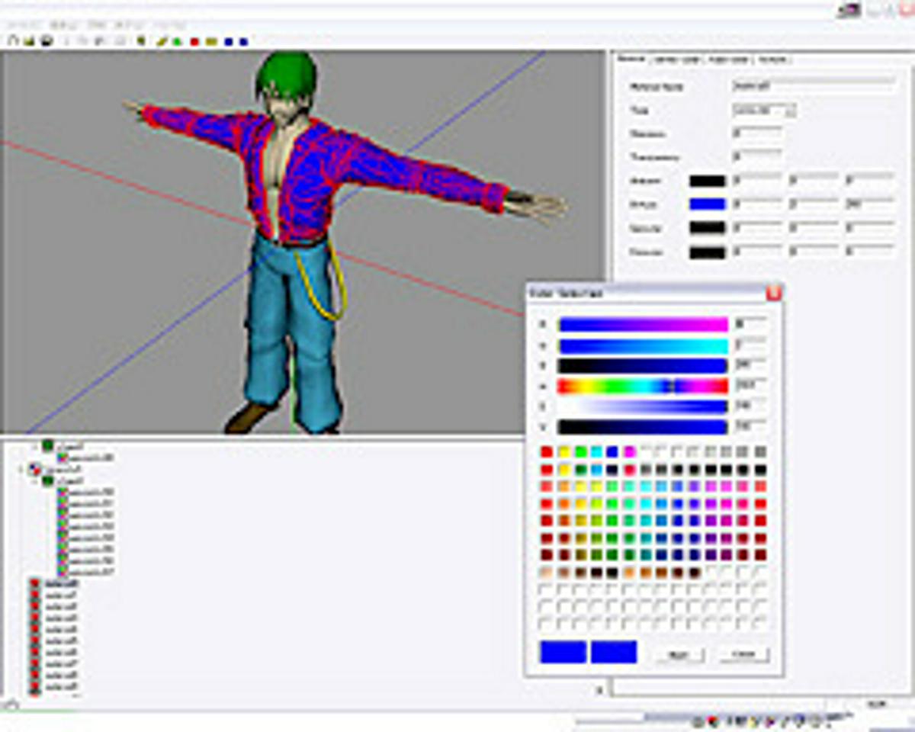The width and height of the screenshot is (915, 732).
Task: Pick the magenta swatch in palette top row
Action: pos(630,452)
